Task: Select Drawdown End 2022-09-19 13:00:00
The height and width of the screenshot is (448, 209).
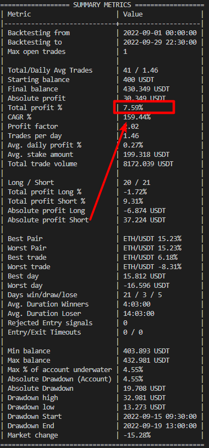Action: [x=160, y=427]
